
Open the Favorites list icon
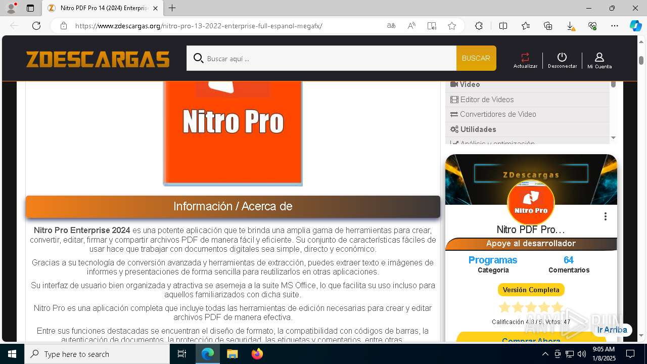pos(526,26)
